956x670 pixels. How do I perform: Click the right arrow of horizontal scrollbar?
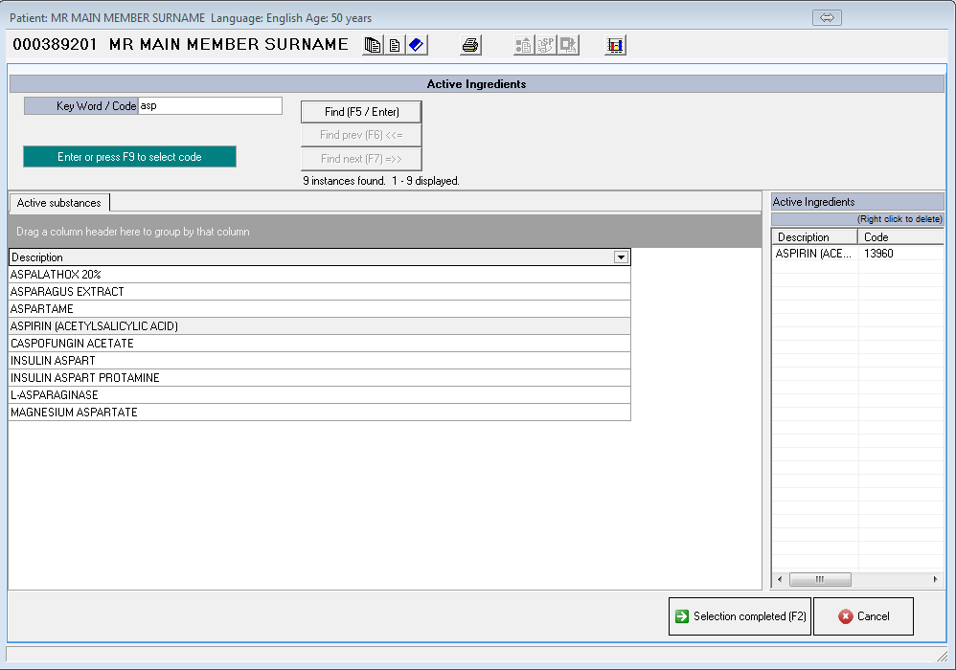(936, 580)
